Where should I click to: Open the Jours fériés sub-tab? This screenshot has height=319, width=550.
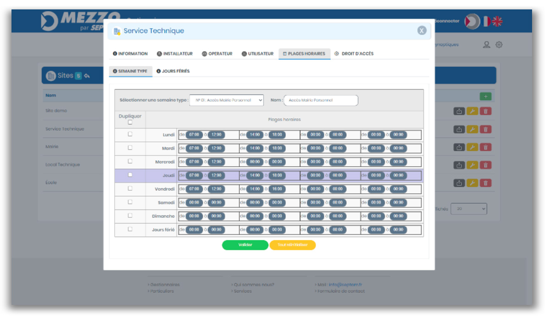[173, 71]
